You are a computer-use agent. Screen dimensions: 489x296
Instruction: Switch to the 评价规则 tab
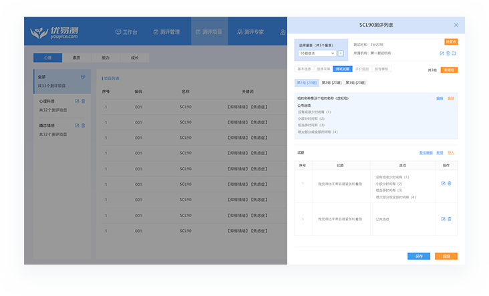[362, 69]
